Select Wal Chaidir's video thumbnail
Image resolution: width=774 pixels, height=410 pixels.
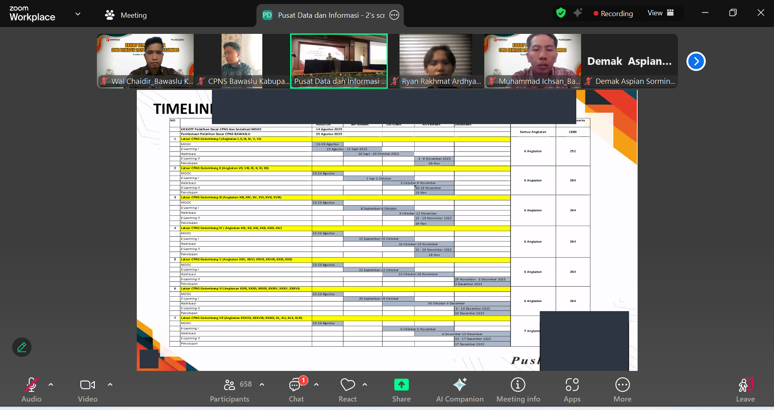coord(145,60)
